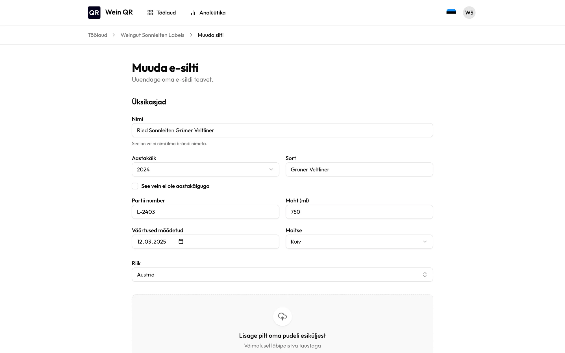Open the Maitse taste dropdown
This screenshot has height=353, width=565.
point(359,242)
